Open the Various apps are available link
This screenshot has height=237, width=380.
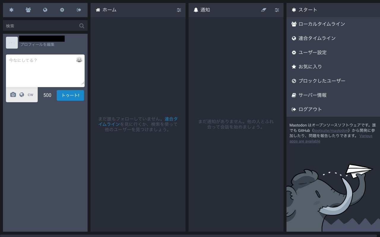331,139
